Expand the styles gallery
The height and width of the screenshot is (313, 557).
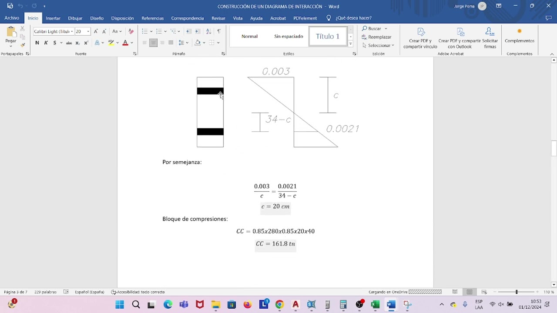pyautogui.click(x=350, y=44)
